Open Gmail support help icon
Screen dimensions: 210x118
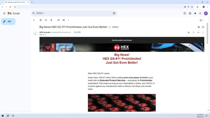(185, 13)
